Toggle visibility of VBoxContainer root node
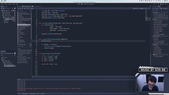This screenshot has width=169, height=95. 15,11
